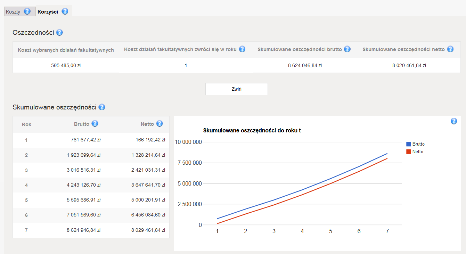This screenshot has height=254, width=466.
Task: Open help icon next to Koszty tab
Action: tap(27, 11)
